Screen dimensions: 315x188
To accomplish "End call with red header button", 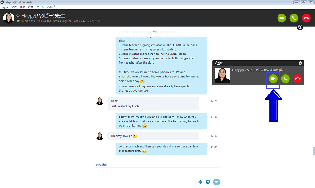I will pyautogui.click(x=306, y=18).
